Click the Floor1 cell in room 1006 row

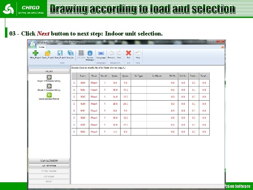(x=94, y=118)
